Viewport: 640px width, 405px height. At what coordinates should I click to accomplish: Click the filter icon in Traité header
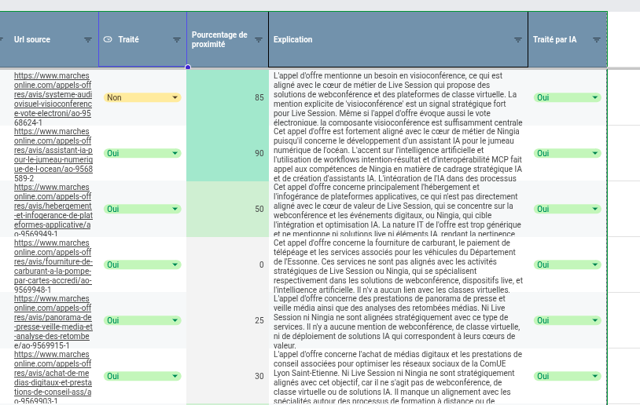[177, 39]
